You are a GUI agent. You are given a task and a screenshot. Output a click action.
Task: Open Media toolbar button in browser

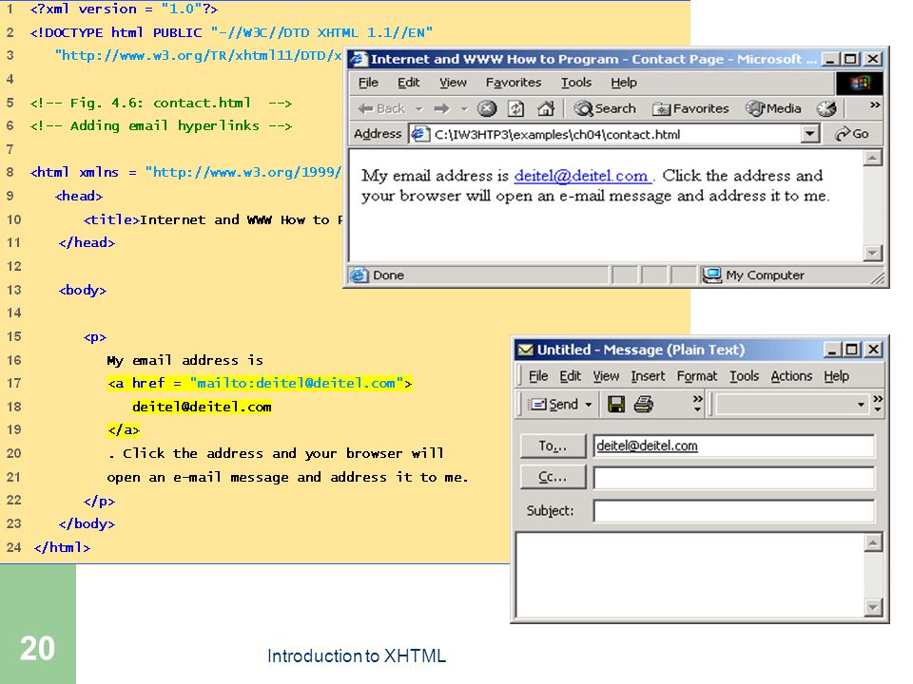point(773,108)
